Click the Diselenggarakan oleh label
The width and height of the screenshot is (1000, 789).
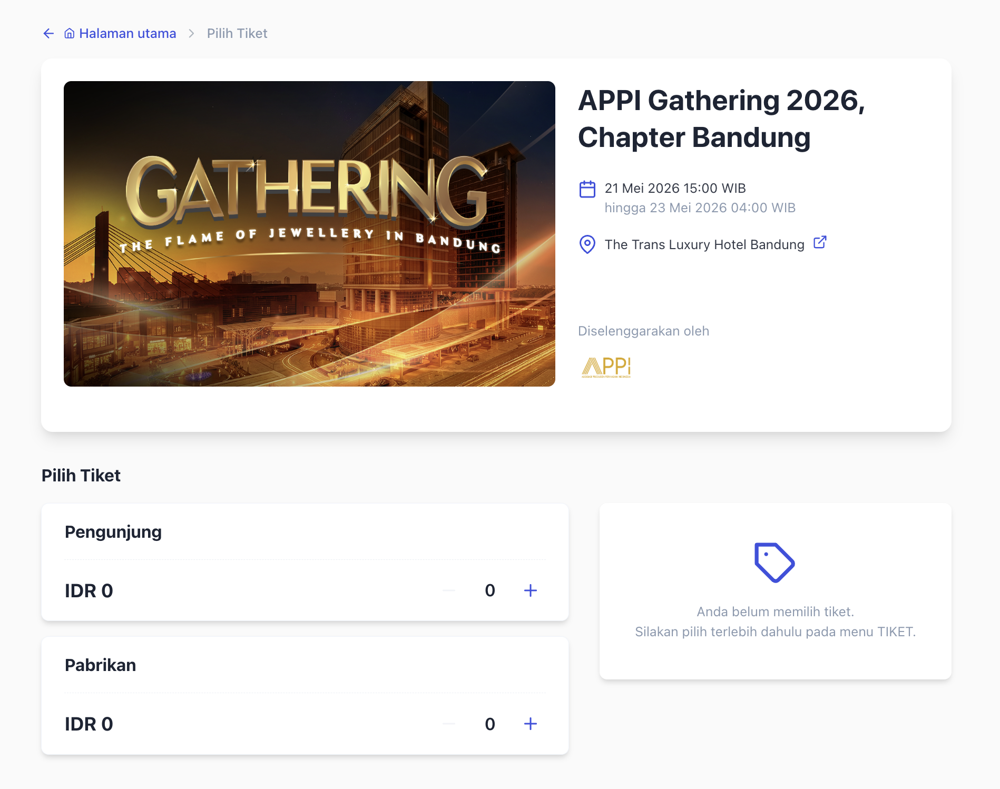[644, 331]
